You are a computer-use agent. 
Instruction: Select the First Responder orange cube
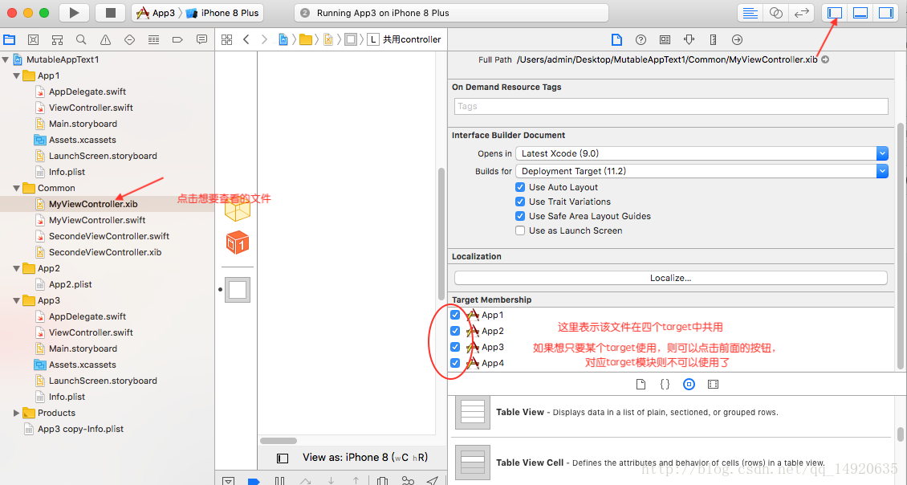(237, 243)
